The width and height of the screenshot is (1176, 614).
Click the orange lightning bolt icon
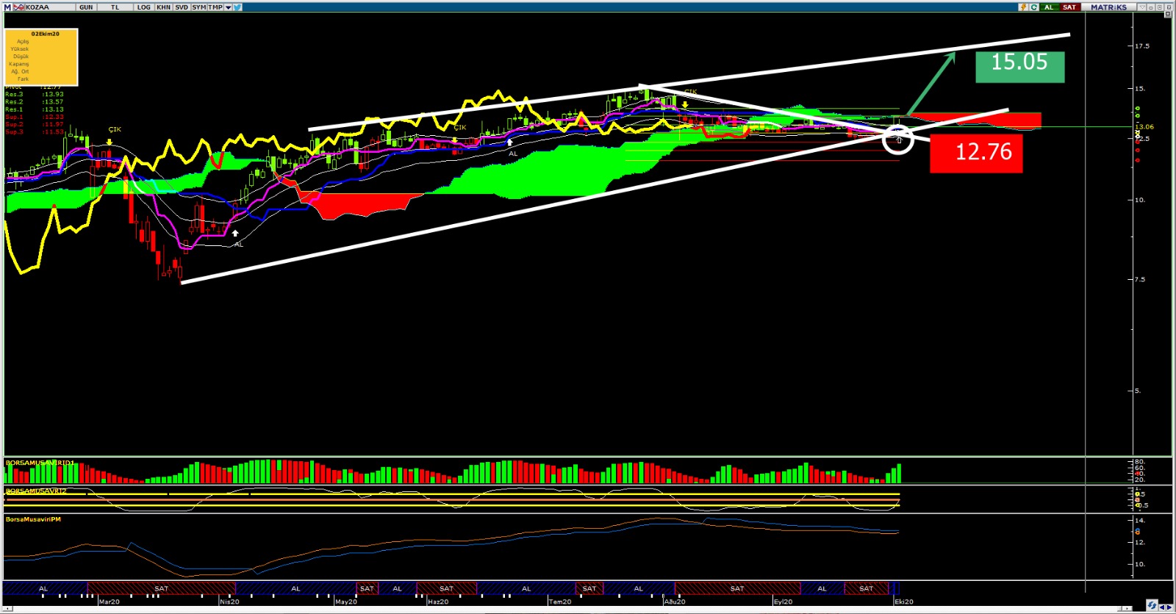(x=1022, y=7)
